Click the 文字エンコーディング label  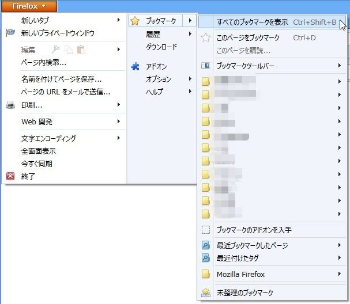point(48,138)
